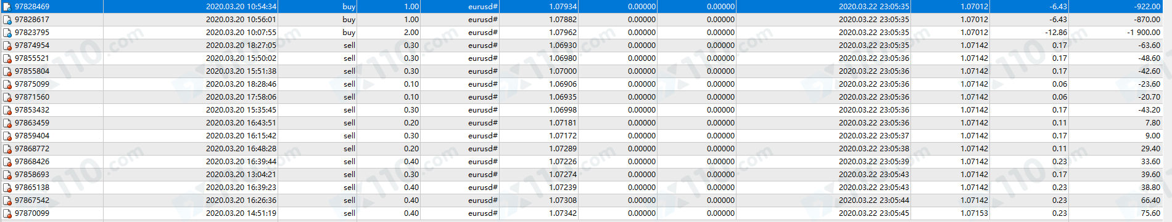Click the order icon beside 97858693

click(7, 175)
